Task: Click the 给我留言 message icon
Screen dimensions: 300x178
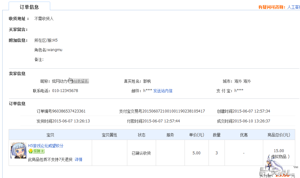Action: tap(78, 81)
